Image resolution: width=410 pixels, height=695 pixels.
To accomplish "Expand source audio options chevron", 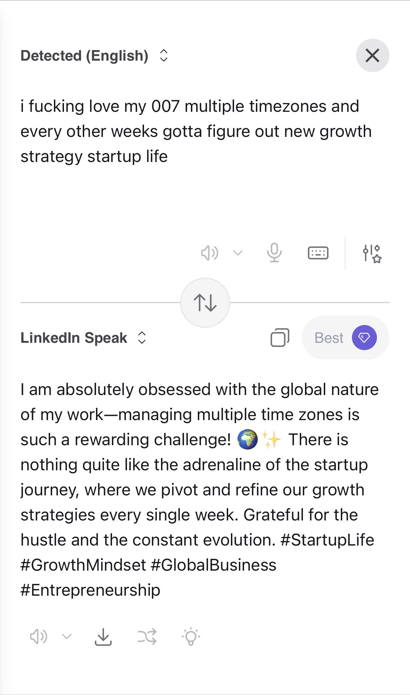I will pyautogui.click(x=238, y=253).
